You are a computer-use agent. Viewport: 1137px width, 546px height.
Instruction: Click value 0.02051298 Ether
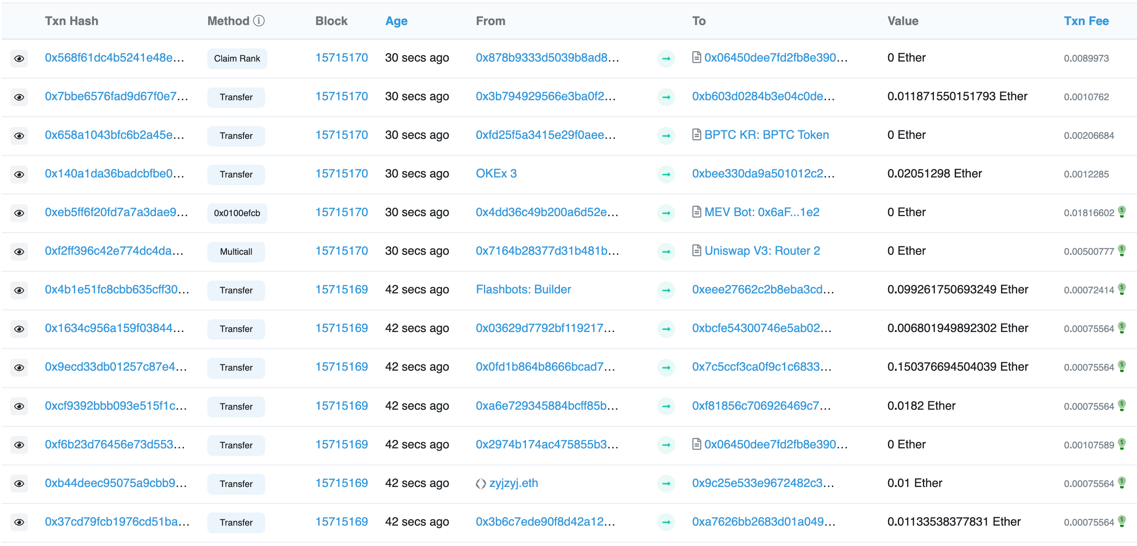point(934,173)
